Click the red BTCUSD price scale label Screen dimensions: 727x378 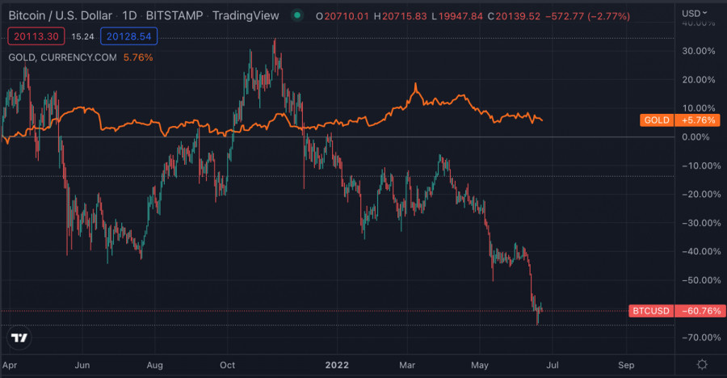(x=651, y=311)
